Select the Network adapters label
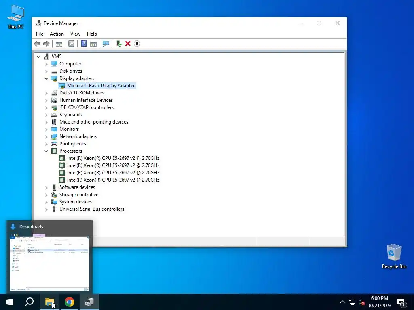This screenshot has width=414, height=310. coord(78,136)
